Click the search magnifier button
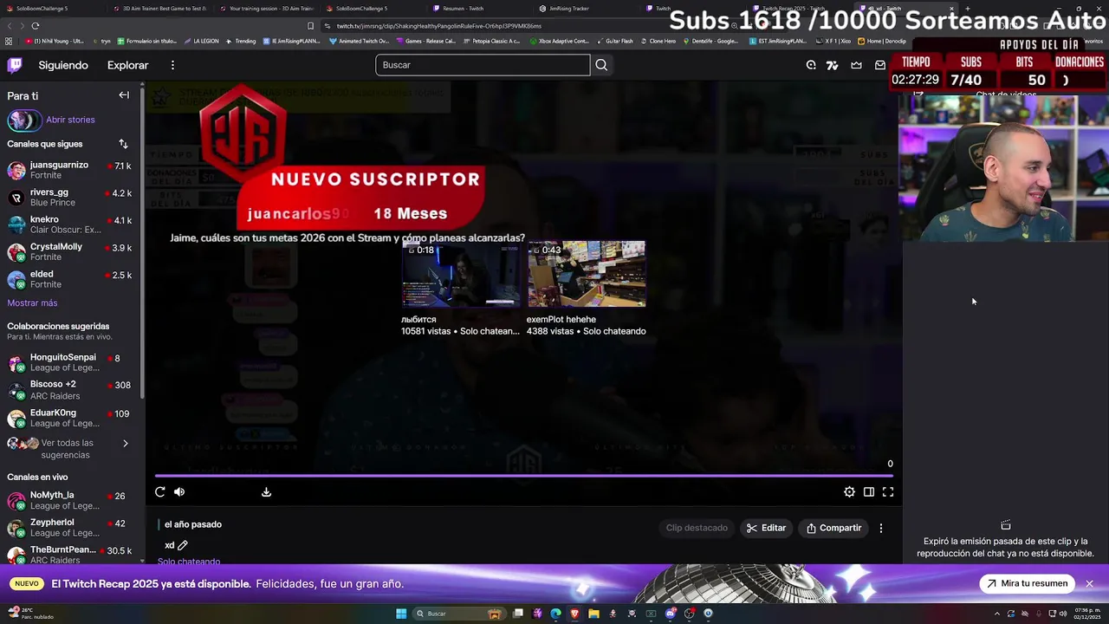The image size is (1109, 624). pyautogui.click(x=601, y=65)
